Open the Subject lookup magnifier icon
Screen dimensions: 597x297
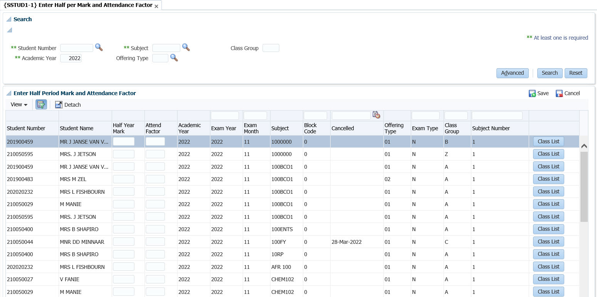(x=186, y=47)
